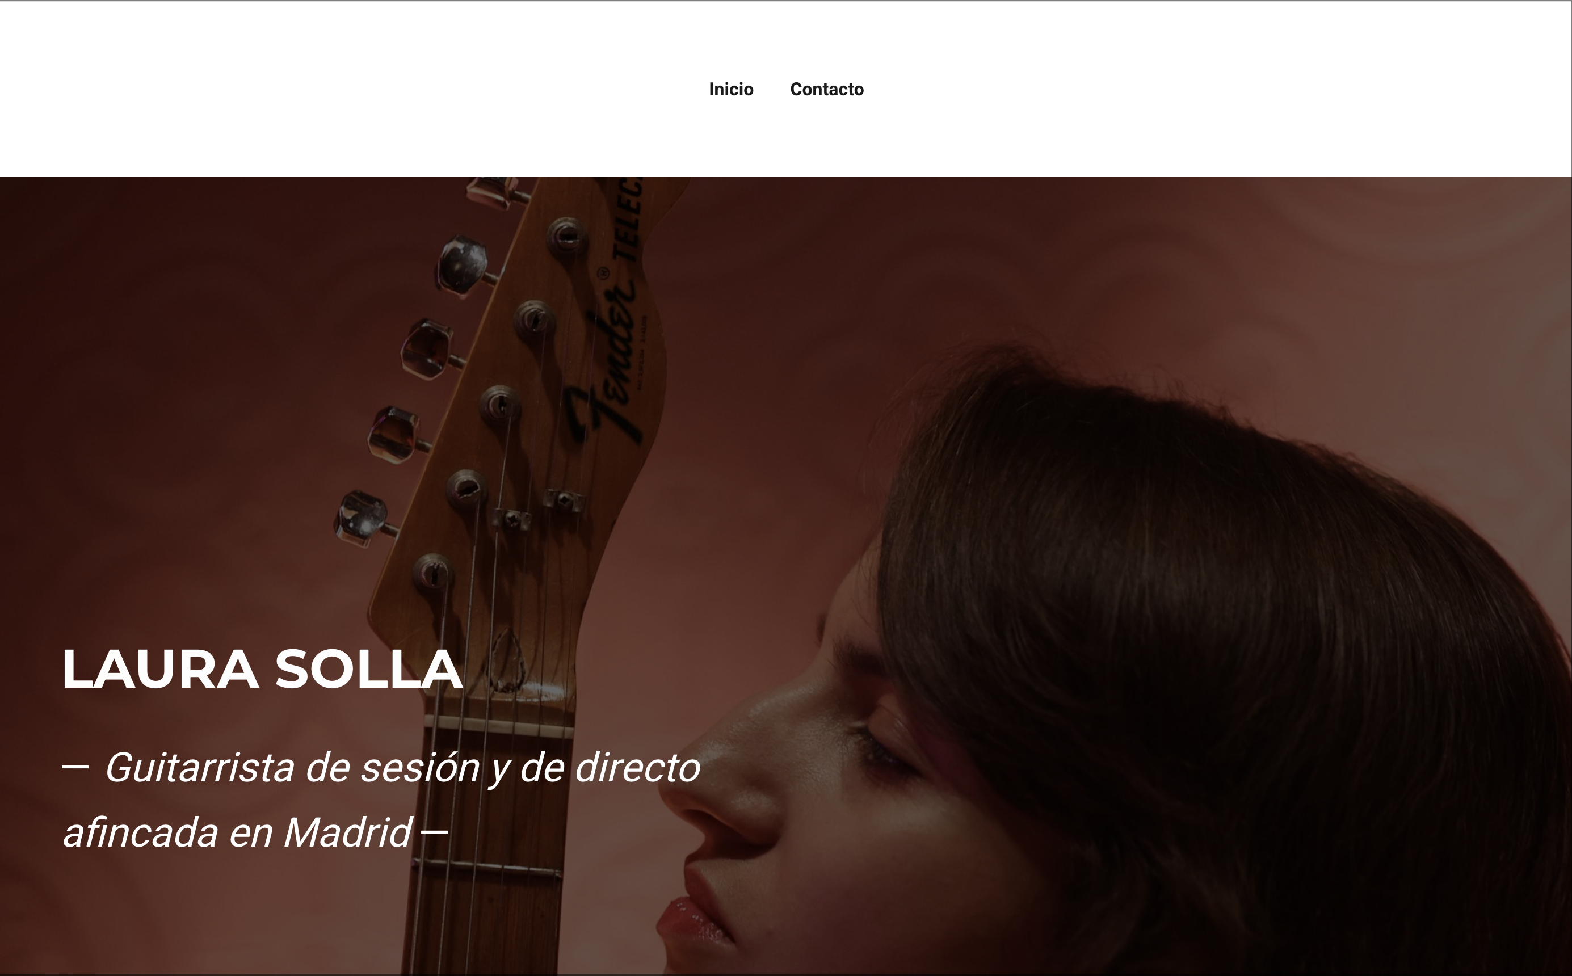1572x976 pixels.
Task: Click the 'afincada en Madrid' text line
Action: (237, 832)
